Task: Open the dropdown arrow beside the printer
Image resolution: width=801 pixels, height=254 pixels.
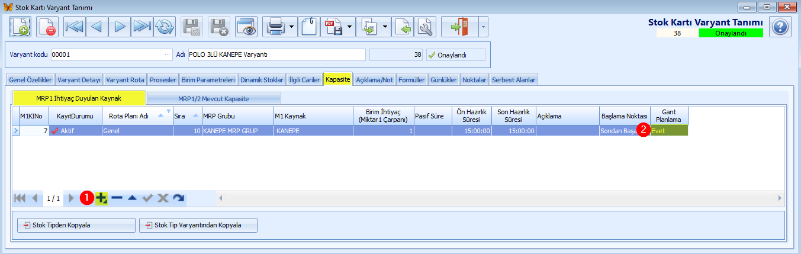Action: coord(292,27)
